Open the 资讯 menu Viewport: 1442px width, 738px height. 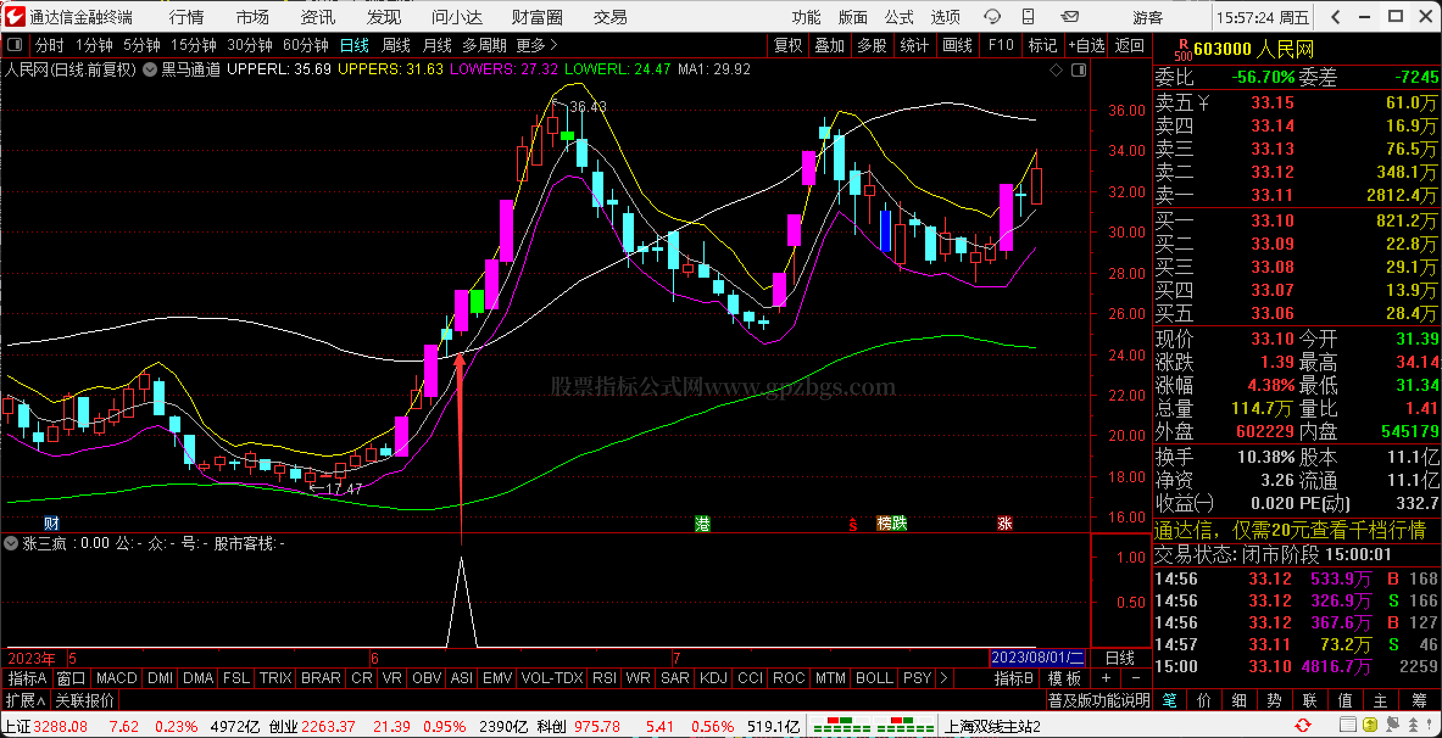(318, 17)
